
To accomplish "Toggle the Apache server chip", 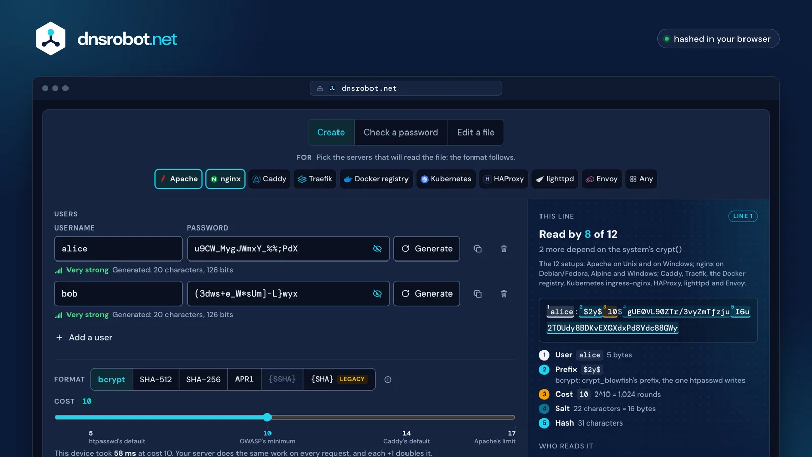I will 179,179.
